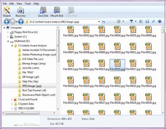Launch the Wizard tool
Viewport: 166px width, 129px height.
7,12
